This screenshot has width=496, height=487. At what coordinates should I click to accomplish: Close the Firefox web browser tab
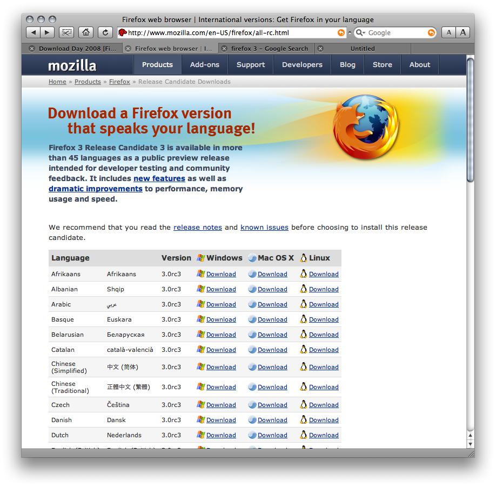[x=128, y=49]
